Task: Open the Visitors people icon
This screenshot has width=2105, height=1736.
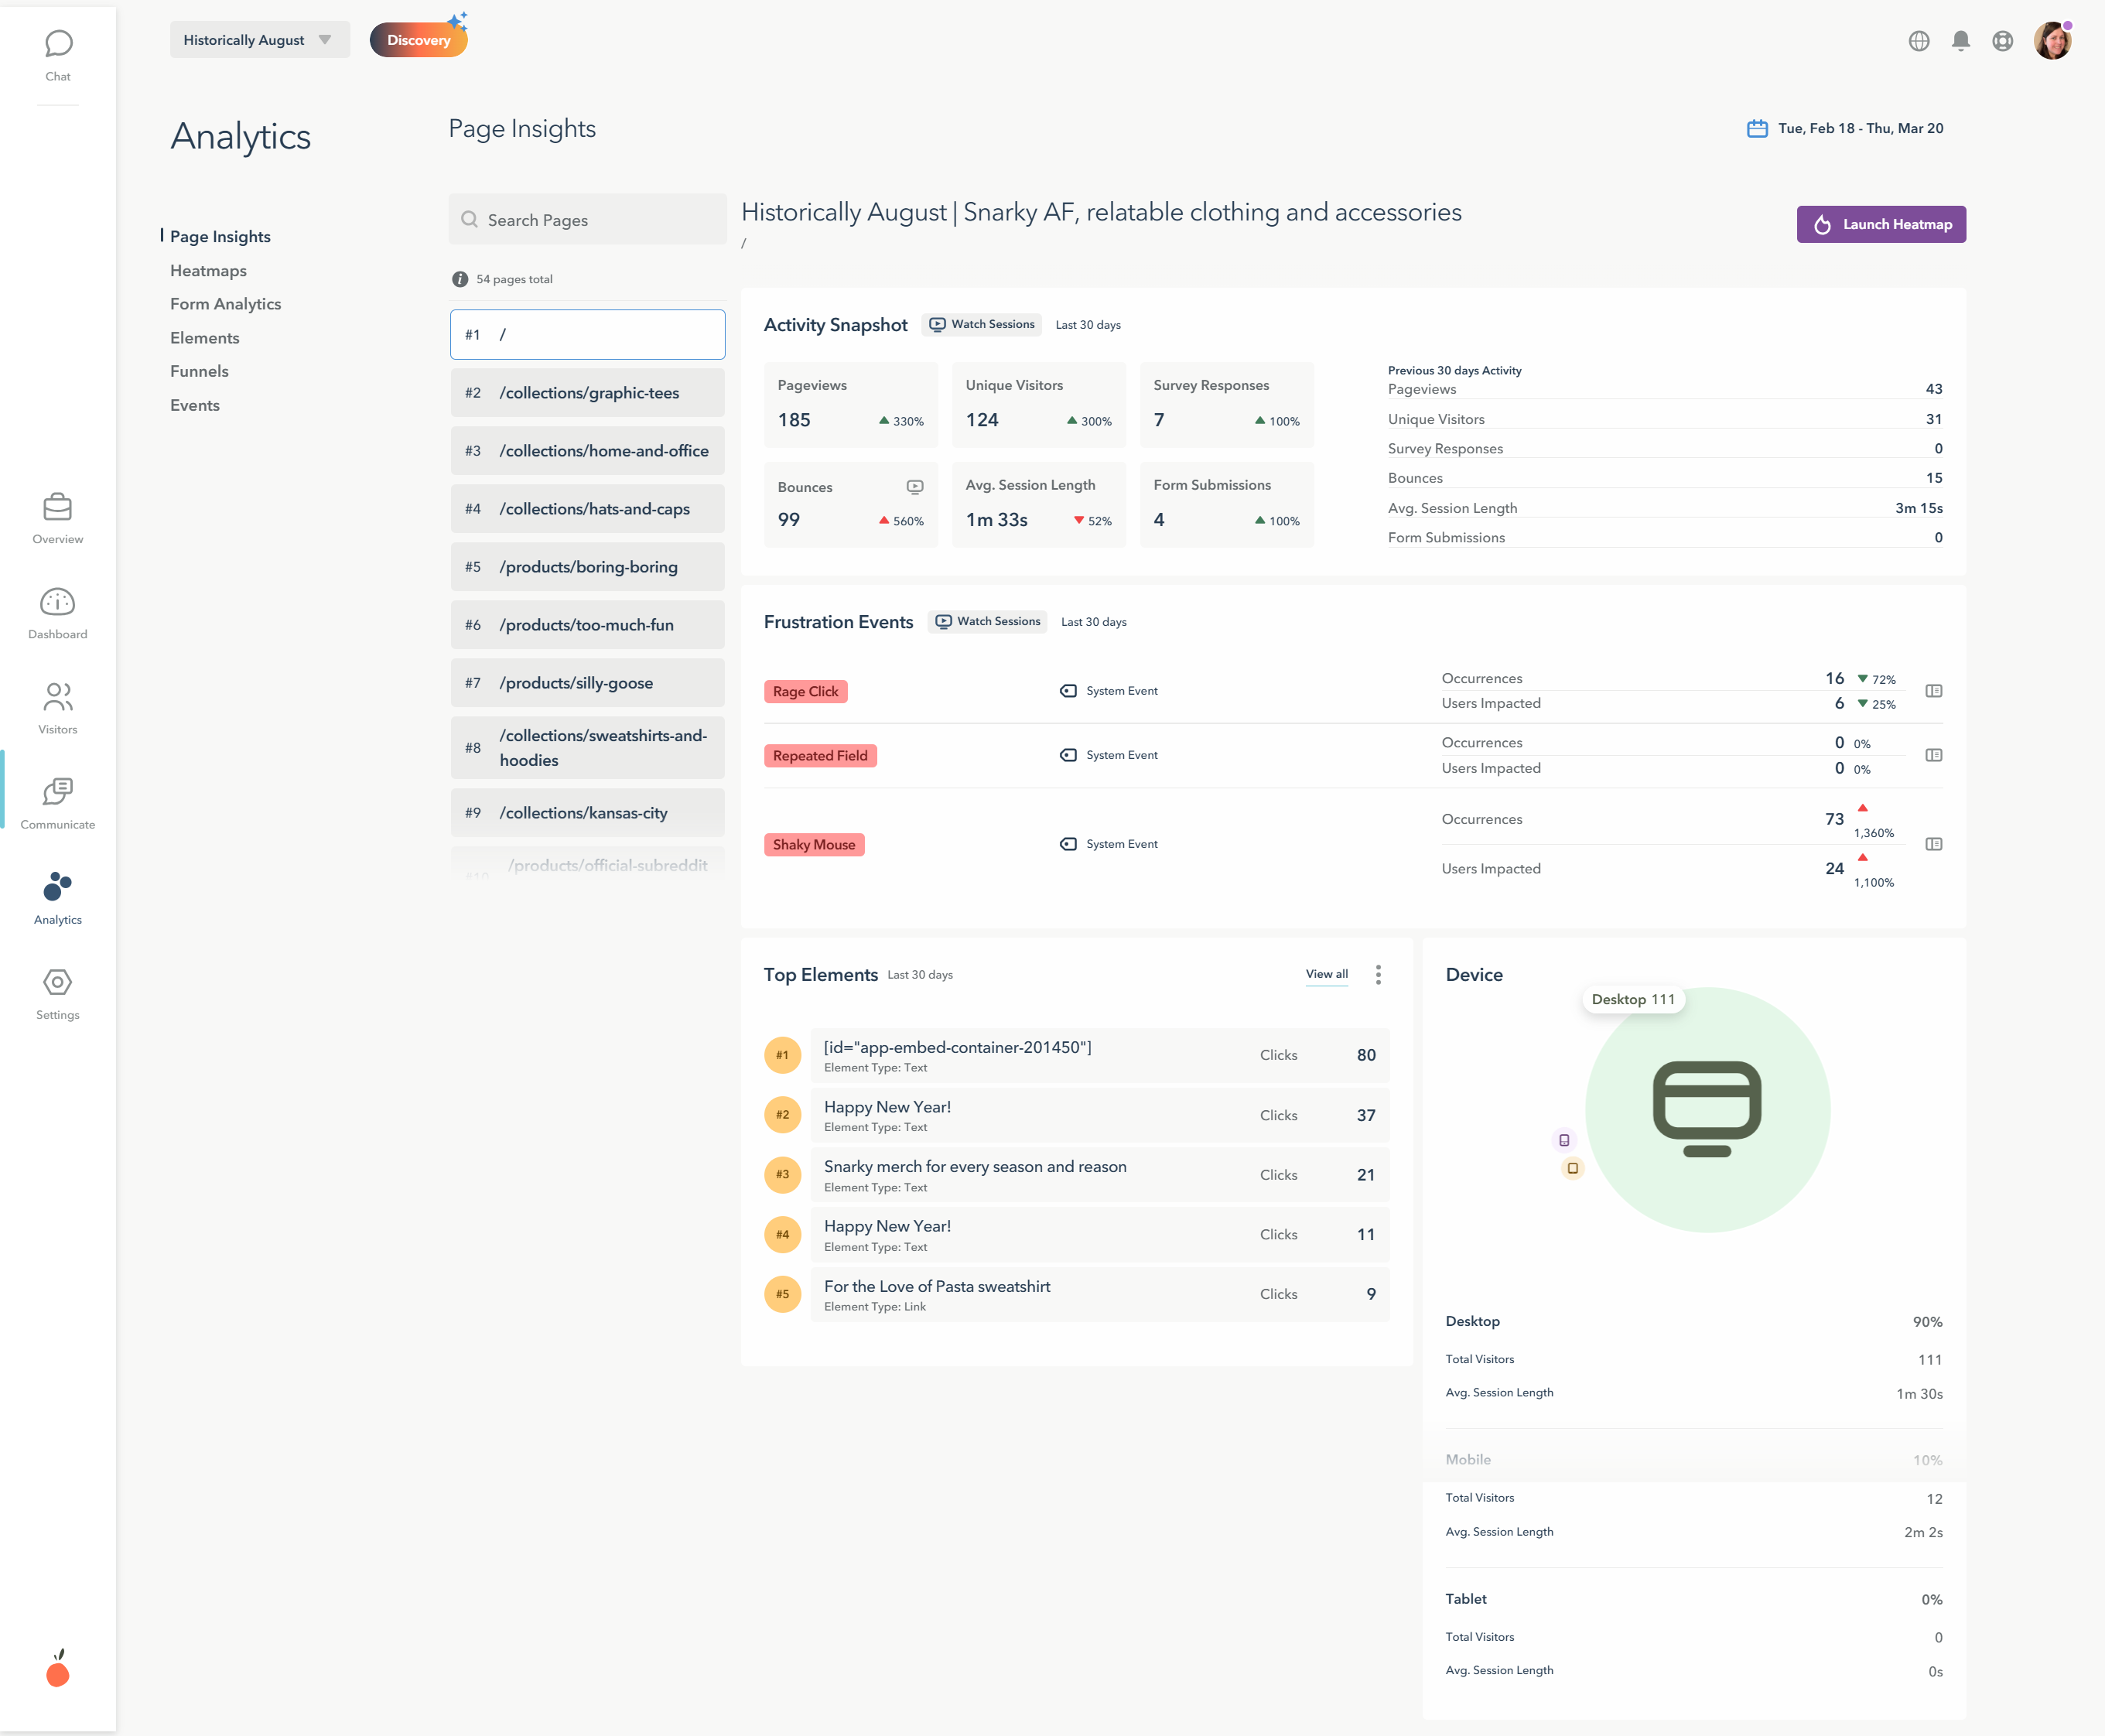Action: (58, 697)
